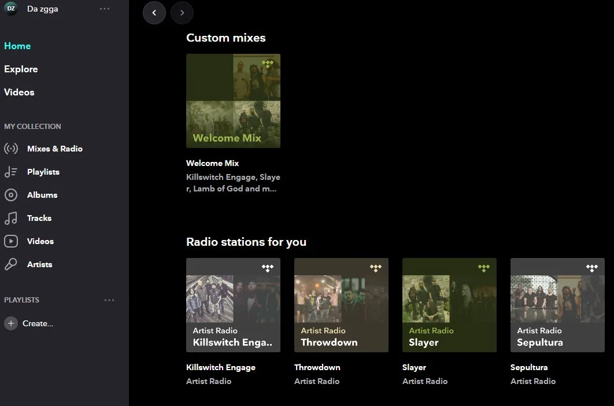The width and height of the screenshot is (614, 406).
Task: Click the Albums disc icon
Action: [11, 195]
